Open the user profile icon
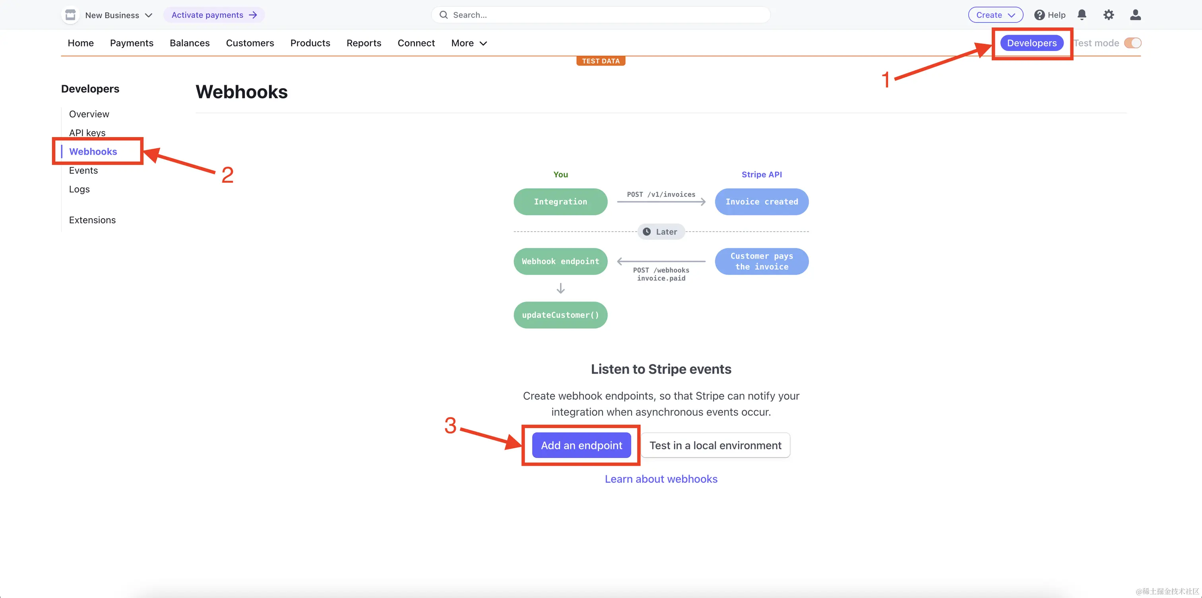The width and height of the screenshot is (1202, 598). coord(1135,15)
